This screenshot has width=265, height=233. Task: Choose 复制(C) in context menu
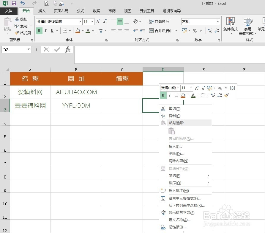point(186,116)
